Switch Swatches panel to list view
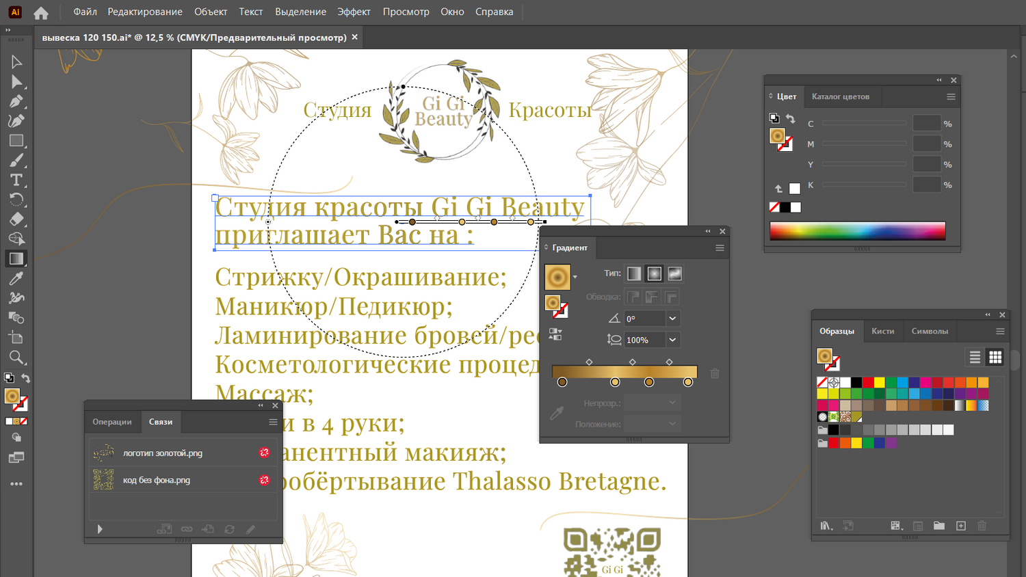This screenshot has height=577, width=1026. [x=975, y=357]
